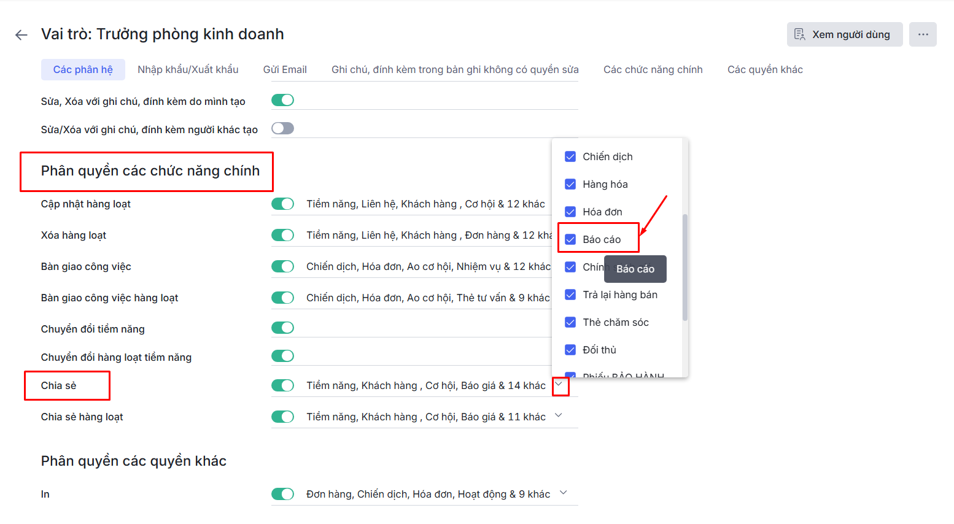Select the Các quyền khác tab
Image resolution: width=954 pixels, height=524 pixels.
click(765, 69)
